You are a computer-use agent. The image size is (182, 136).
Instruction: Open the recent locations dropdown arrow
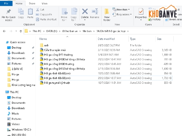pyautogui.click(x=16, y=31)
